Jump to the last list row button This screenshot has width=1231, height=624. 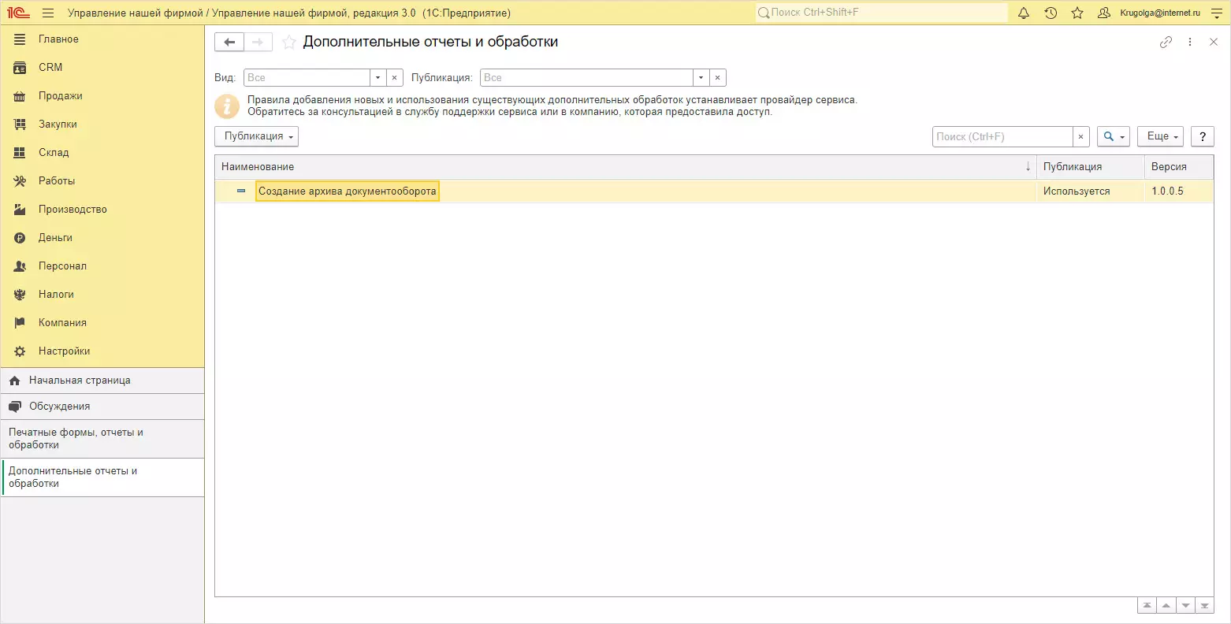tap(1204, 605)
